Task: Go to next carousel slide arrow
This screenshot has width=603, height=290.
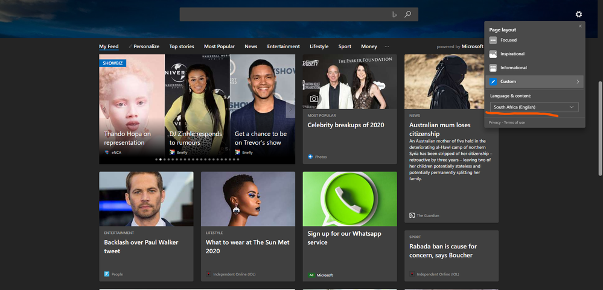Action: point(290,109)
